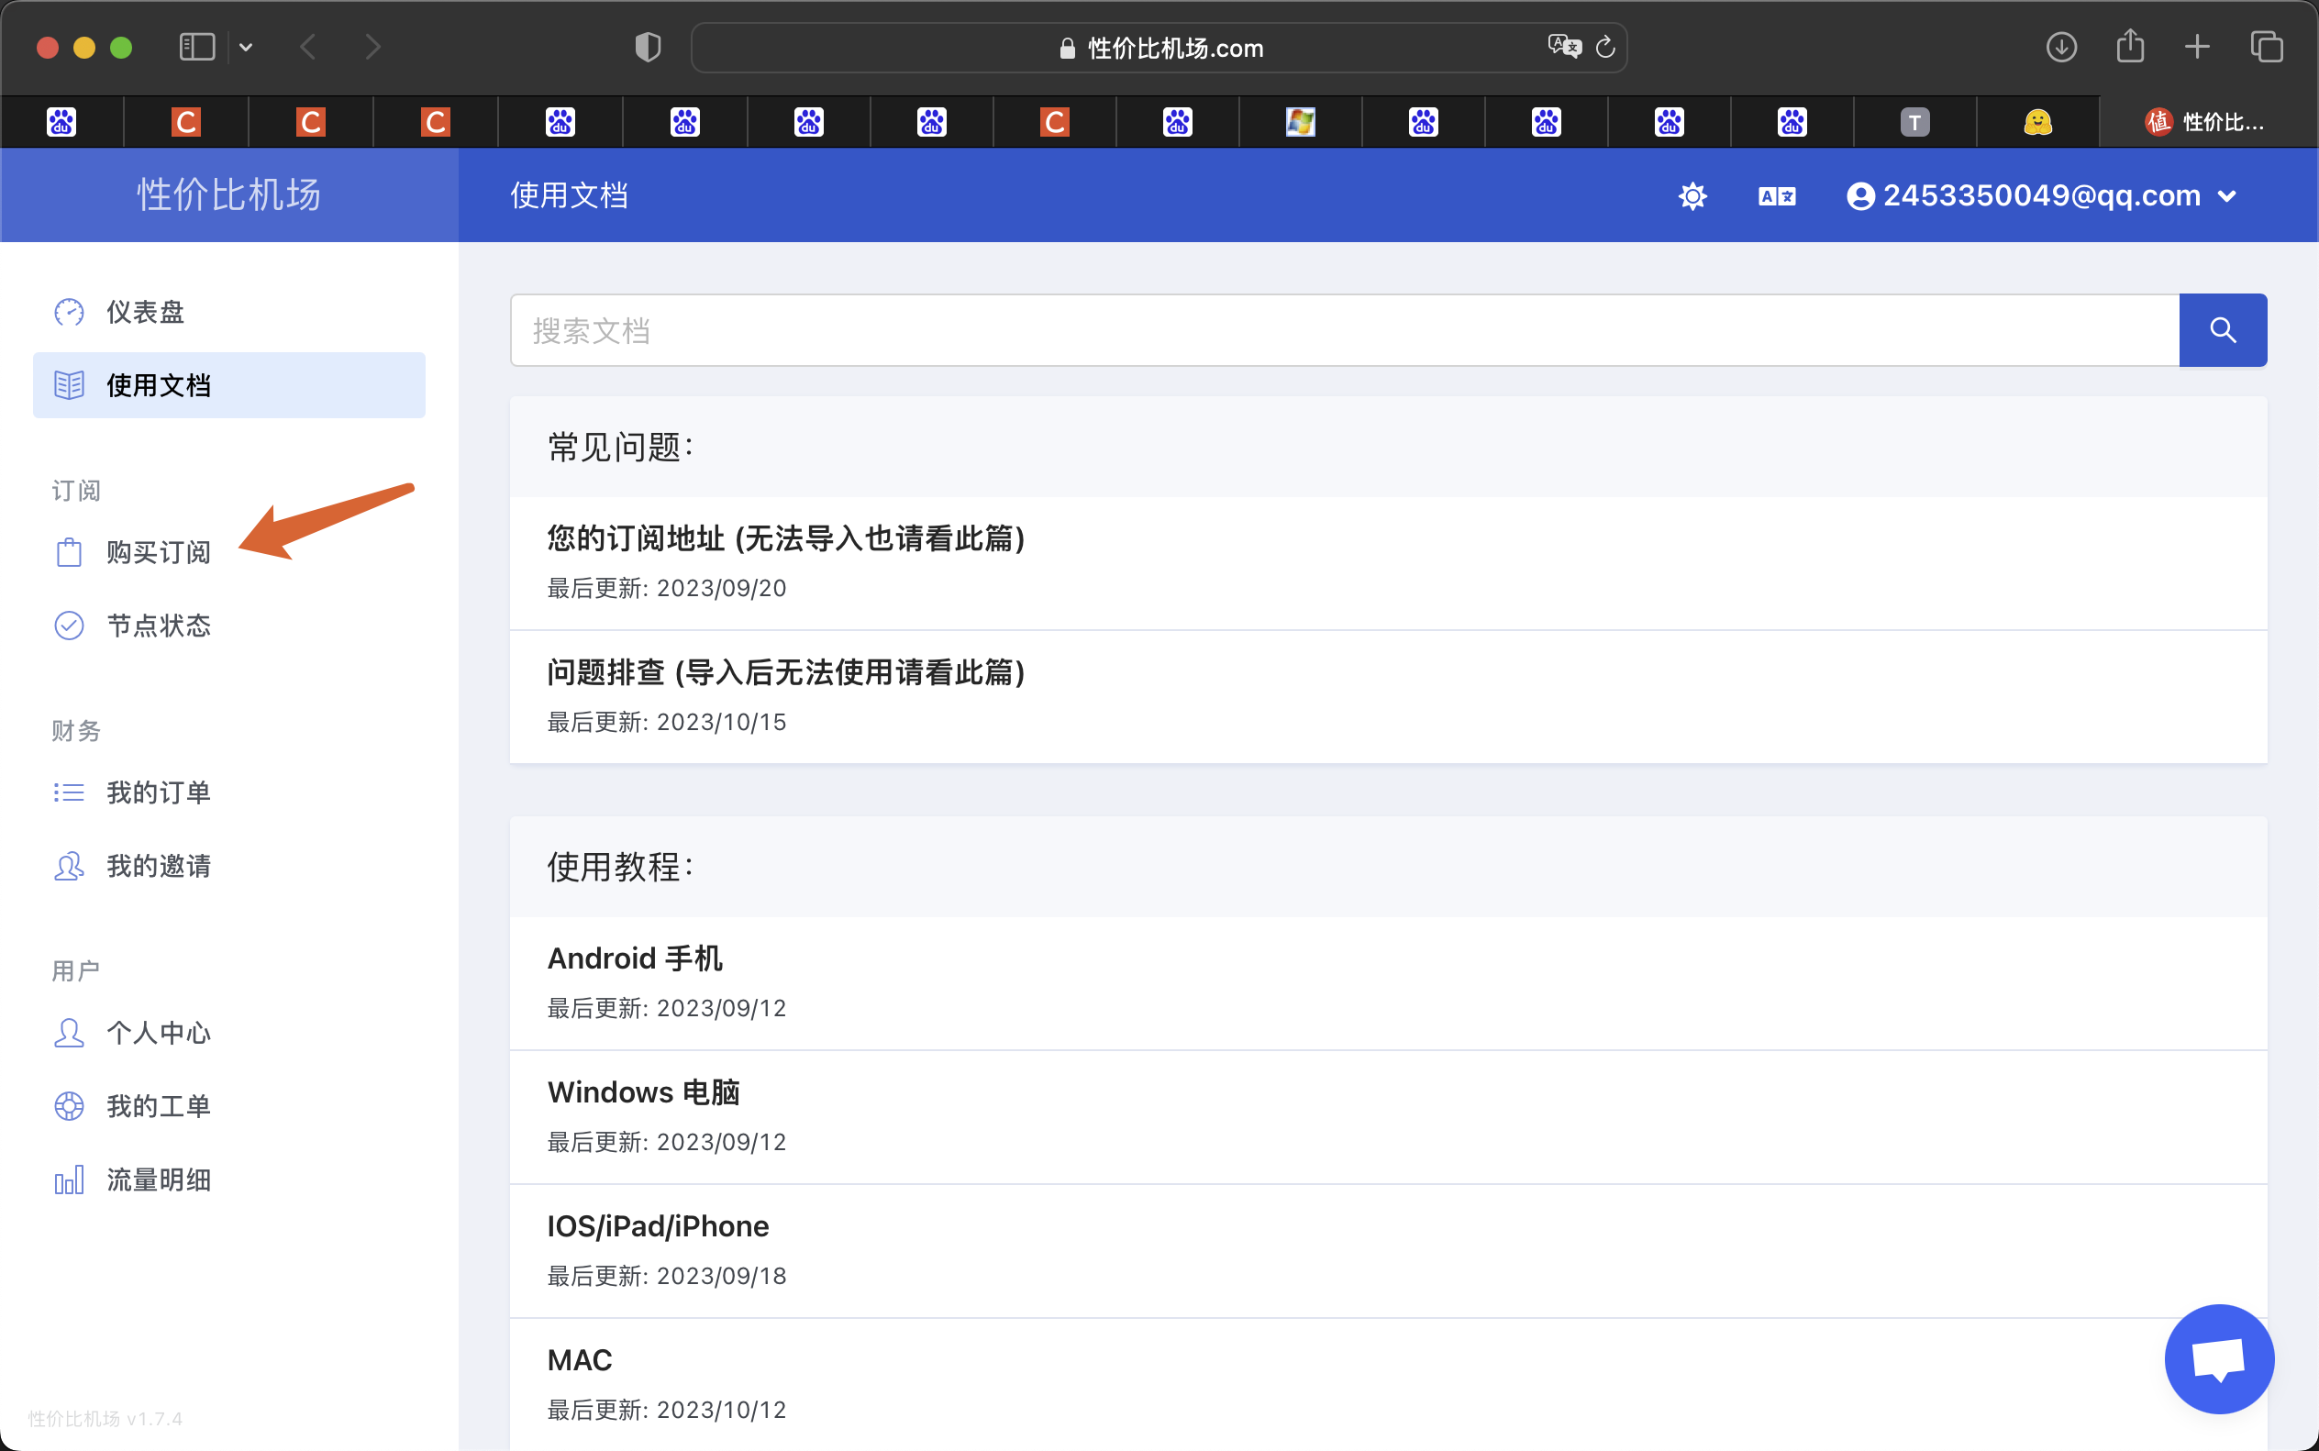Expand the Safari tab group chevron
The image size is (2319, 1451).
(246, 47)
